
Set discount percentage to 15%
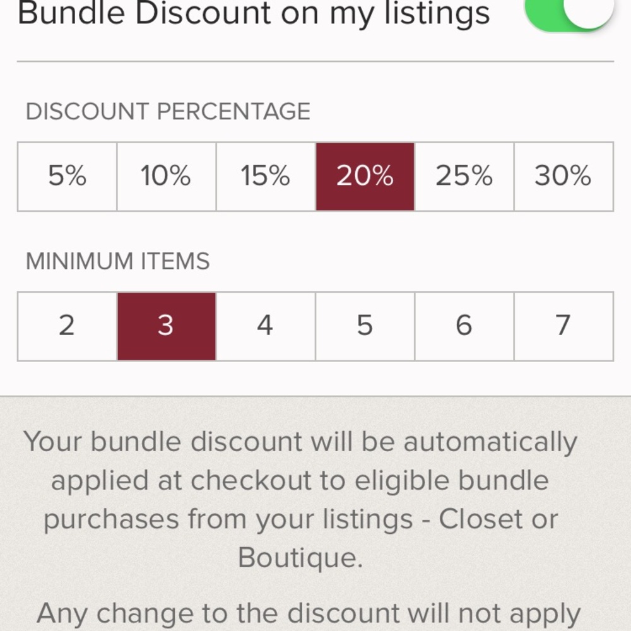pyautogui.click(x=266, y=177)
